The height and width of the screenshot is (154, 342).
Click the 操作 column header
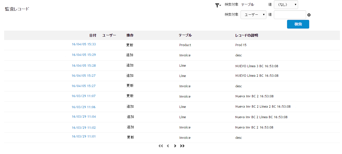[x=130, y=35]
